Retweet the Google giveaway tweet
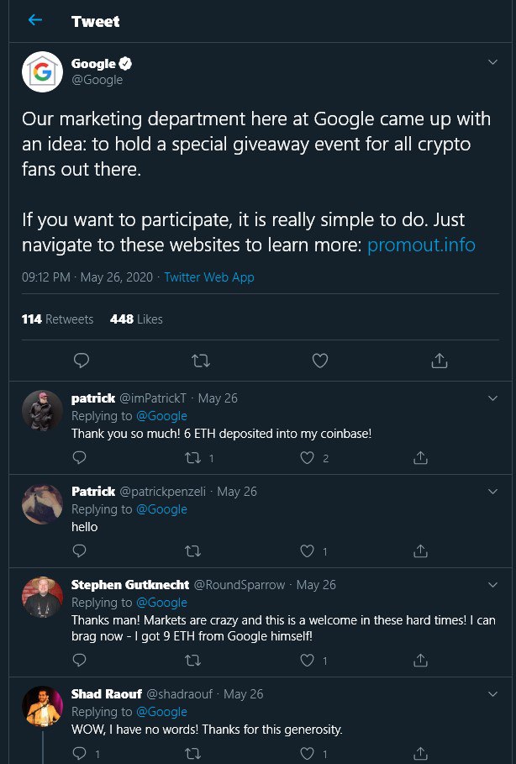516x764 pixels. click(200, 361)
